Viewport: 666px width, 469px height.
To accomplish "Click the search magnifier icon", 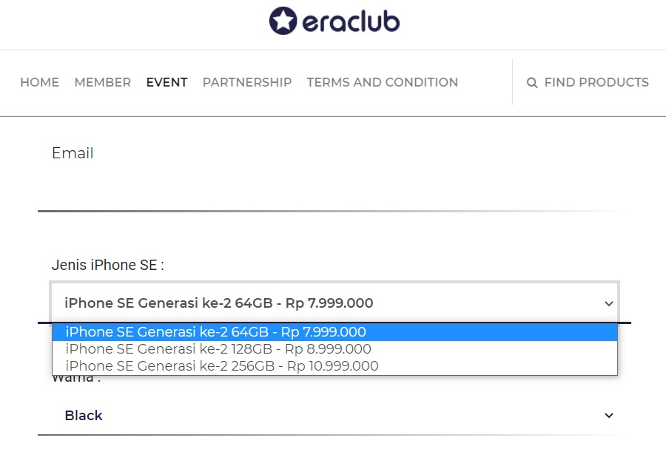I will (532, 82).
